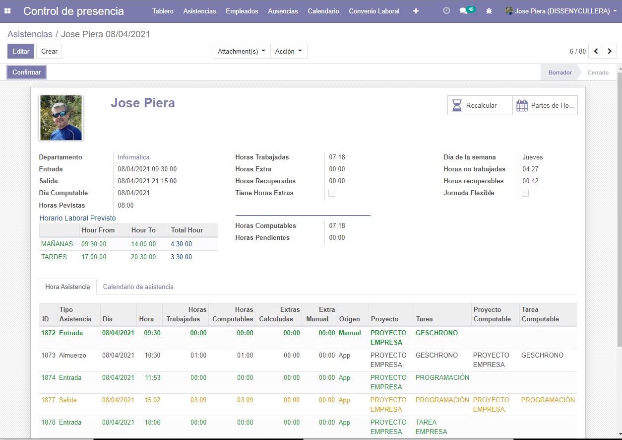This screenshot has width=622, height=440.
Task: Toggle Tiene Horas Extras checkbox
Action: pyautogui.click(x=332, y=193)
